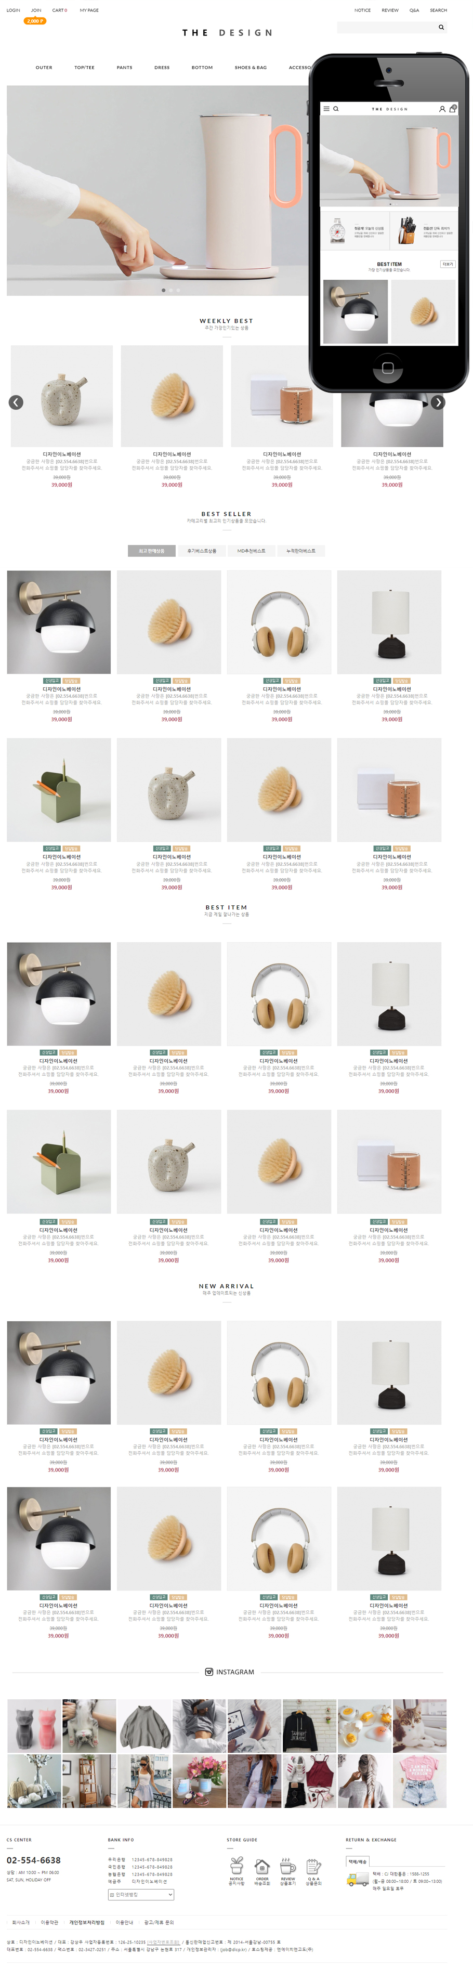
Task: Open the ORDER house icon
Action: pos(261,1865)
